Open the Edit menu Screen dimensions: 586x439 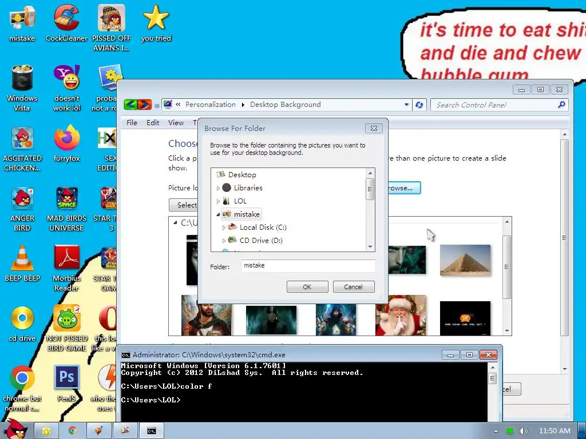point(152,123)
